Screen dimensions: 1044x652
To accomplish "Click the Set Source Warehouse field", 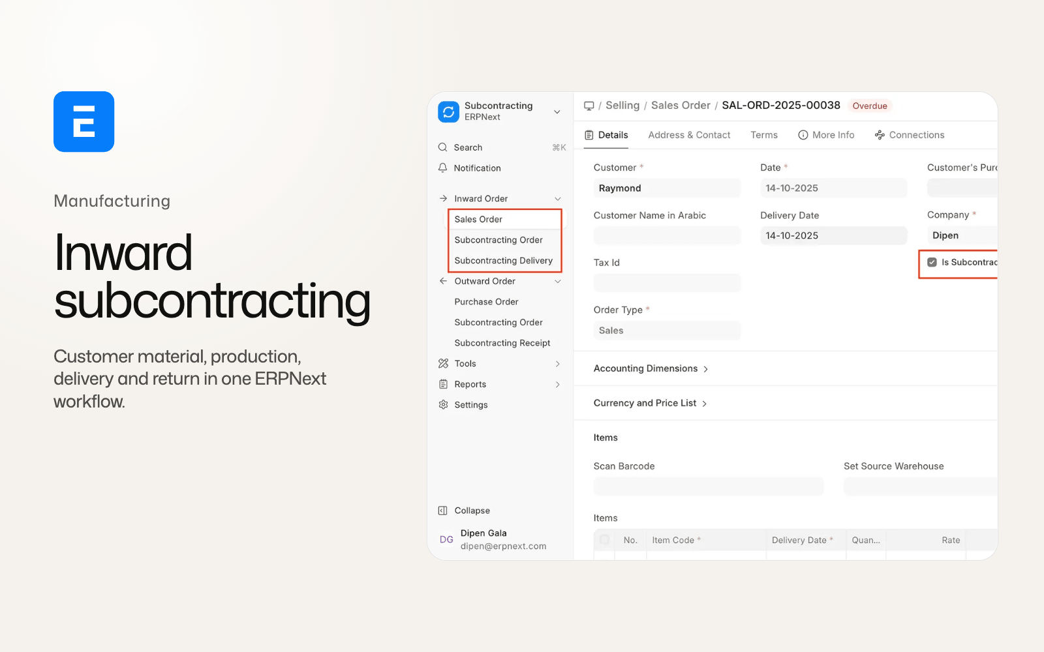I will (920, 486).
